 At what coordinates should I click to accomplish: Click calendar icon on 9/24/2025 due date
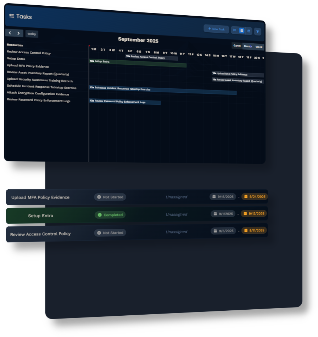click(x=246, y=196)
